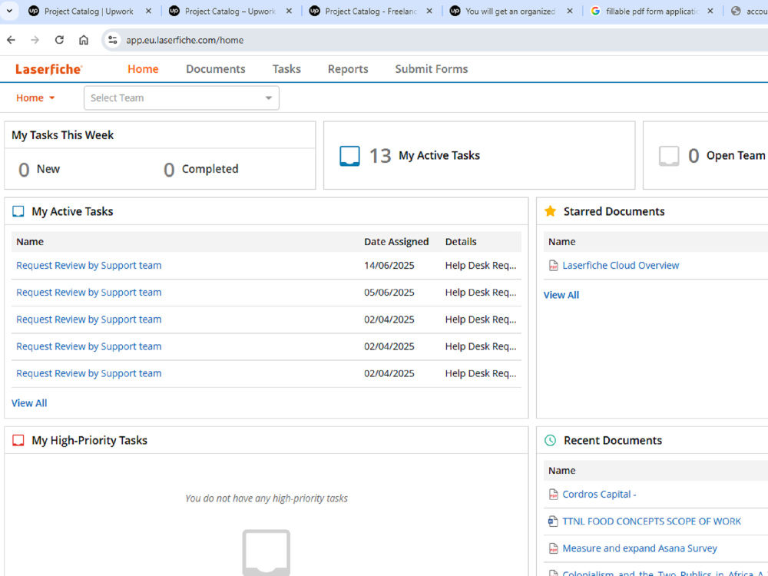Click View All under Starred Documents
The height and width of the screenshot is (576, 768).
pos(561,295)
